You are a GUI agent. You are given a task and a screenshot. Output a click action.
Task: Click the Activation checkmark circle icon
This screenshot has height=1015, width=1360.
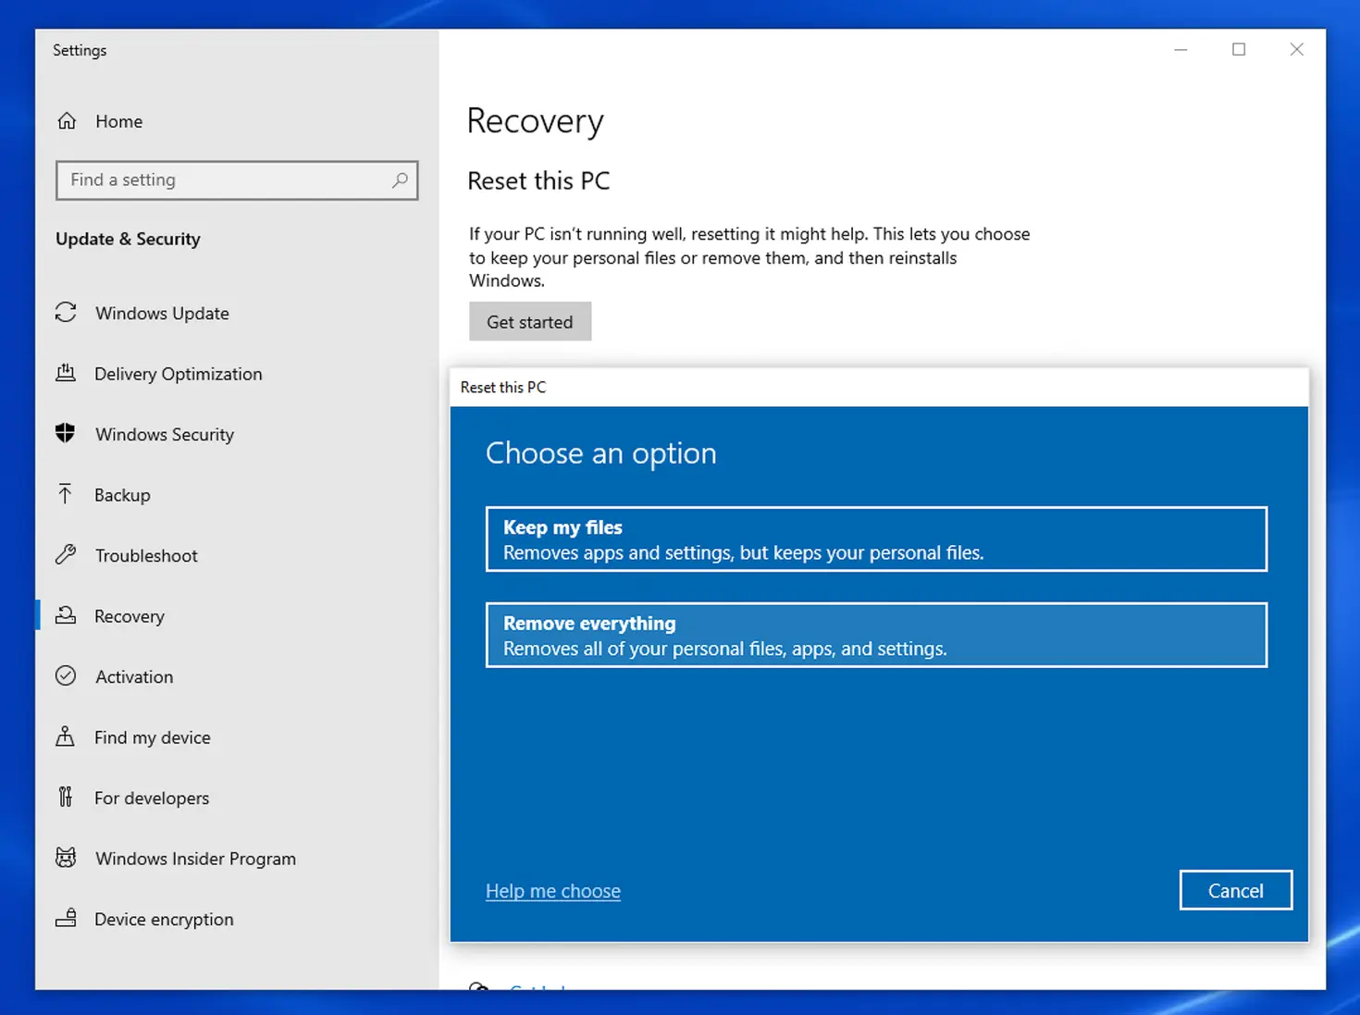coord(66,676)
